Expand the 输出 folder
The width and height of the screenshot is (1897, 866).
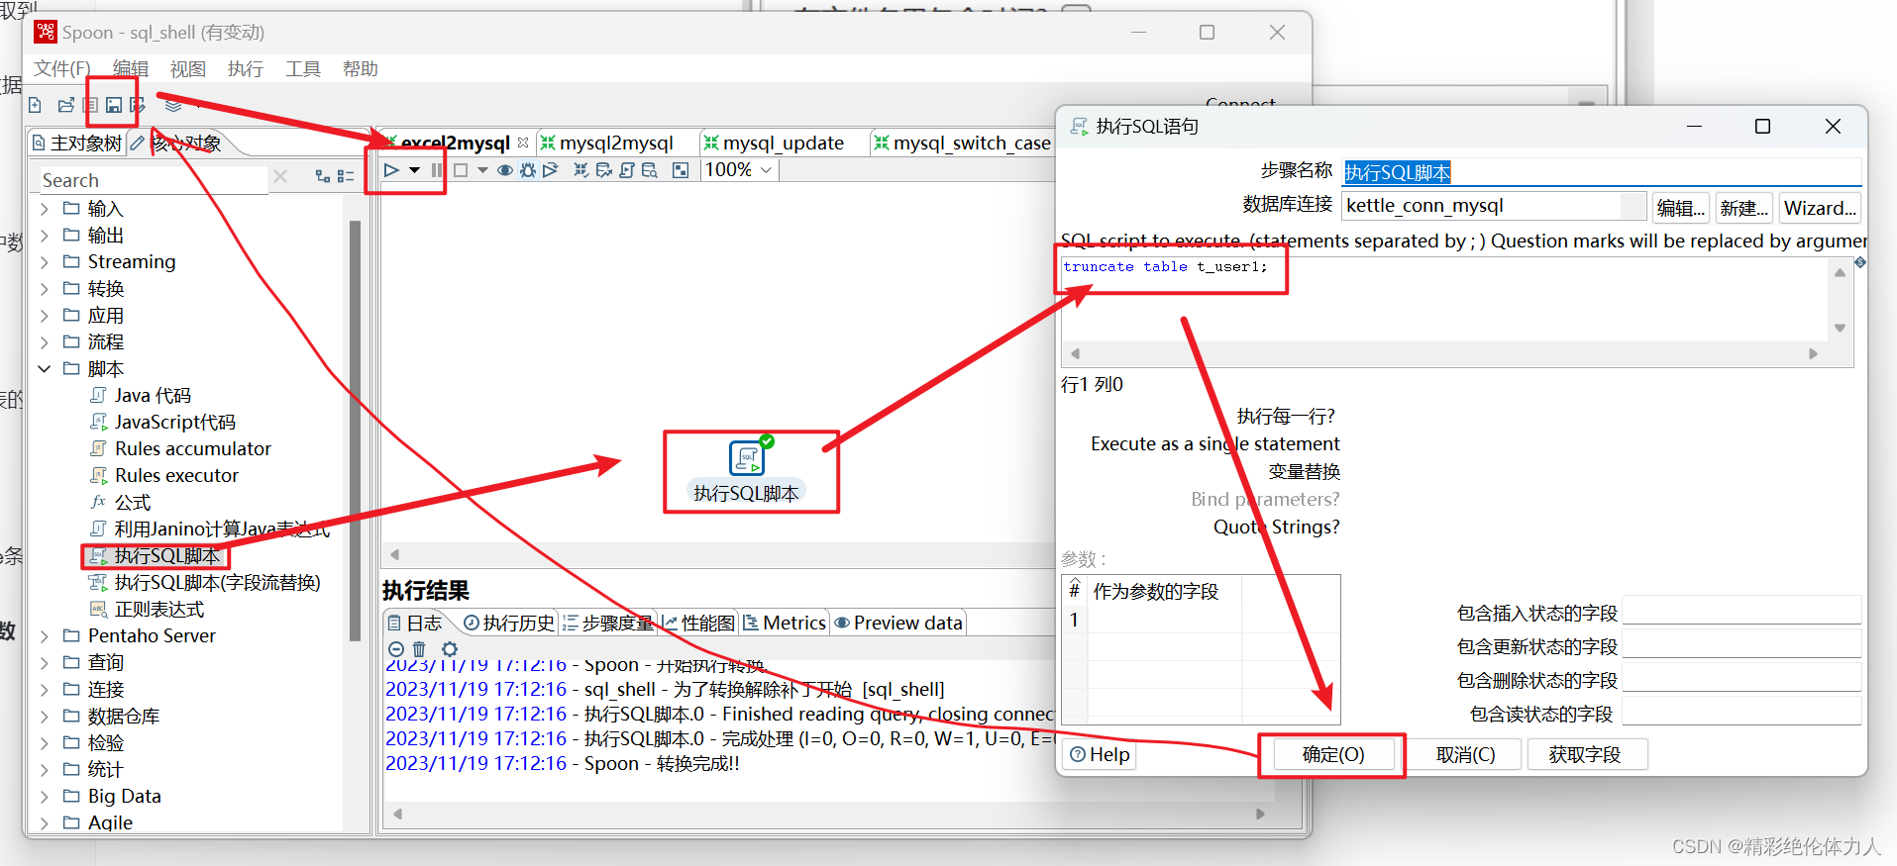coord(45,236)
